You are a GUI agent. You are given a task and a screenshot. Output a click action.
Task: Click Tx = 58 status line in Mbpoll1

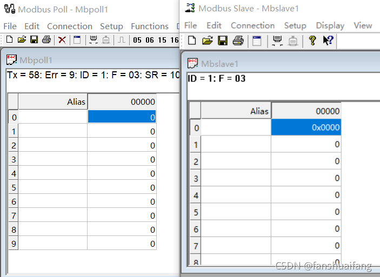point(93,75)
